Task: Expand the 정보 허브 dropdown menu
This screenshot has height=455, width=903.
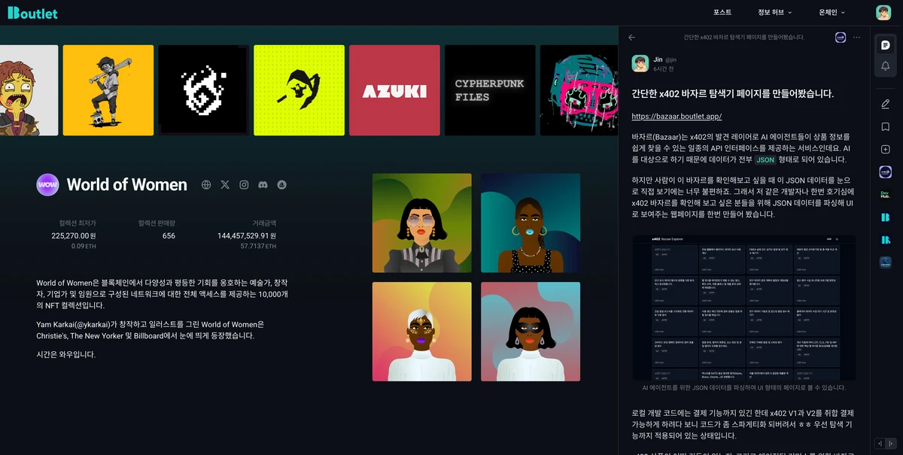Action: (775, 13)
